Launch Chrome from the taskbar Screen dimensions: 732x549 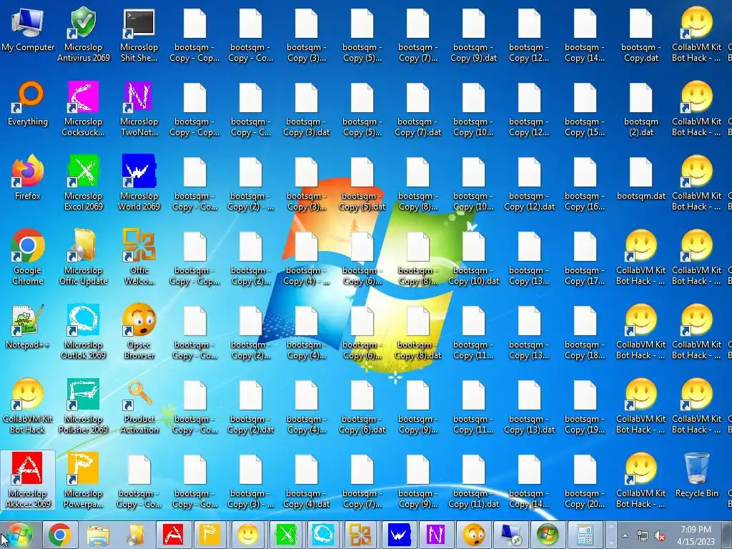tap(60, 535)
